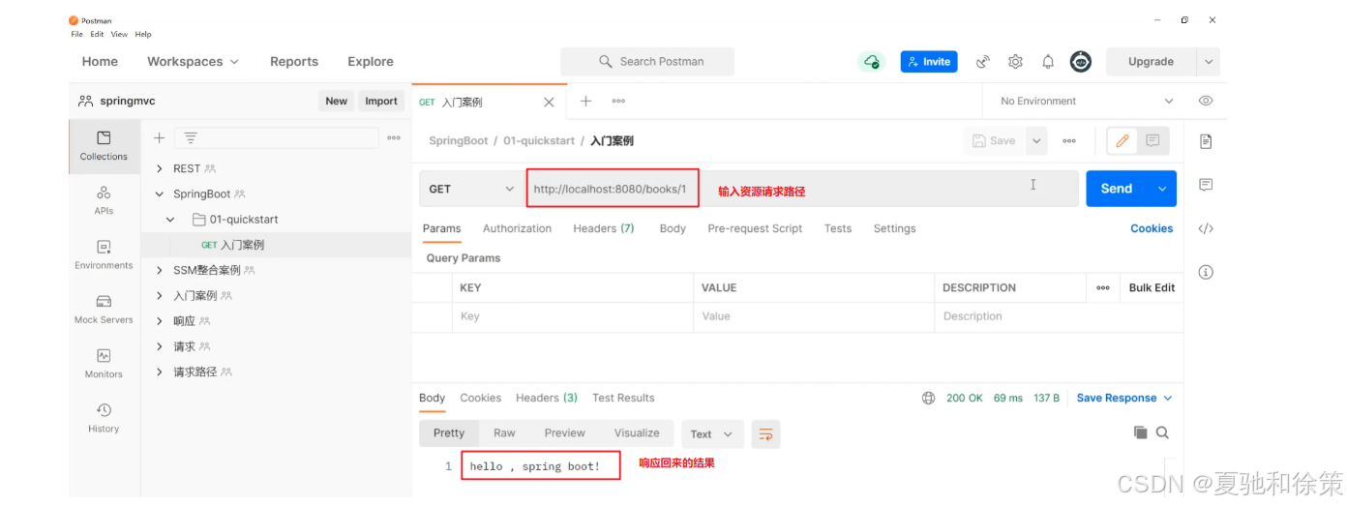Screen dimensions: 1347x506
Task: Click the globe network icon in response bar
Action: (929, 398)
